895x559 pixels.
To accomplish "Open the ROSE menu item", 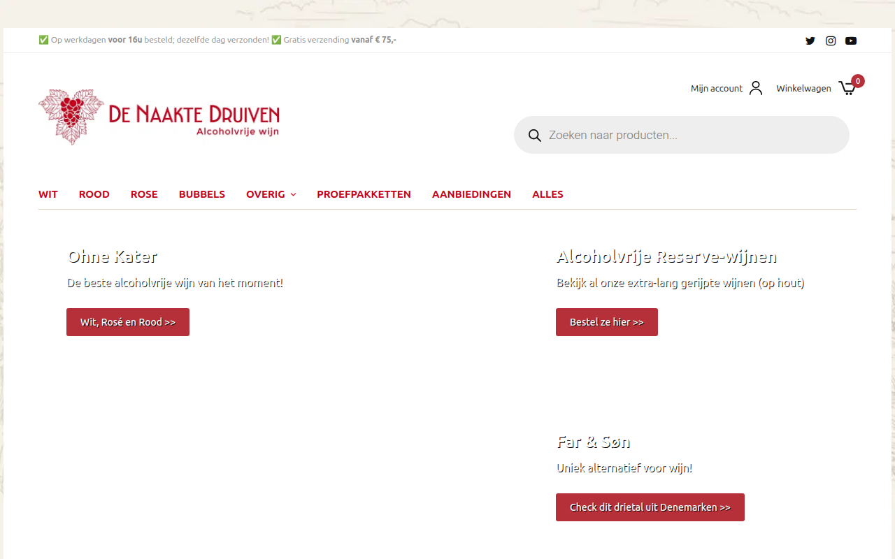I will (x=144, y=194).
